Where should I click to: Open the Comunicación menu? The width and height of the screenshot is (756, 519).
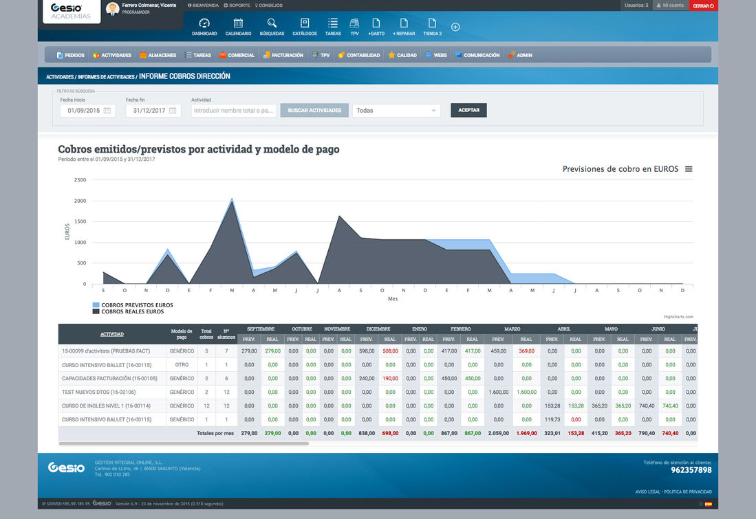[x=477, y=56]
